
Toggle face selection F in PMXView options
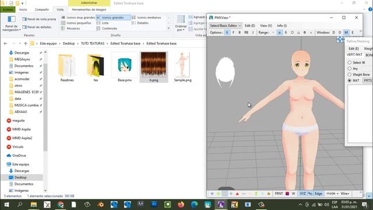(x=233, y=33)
